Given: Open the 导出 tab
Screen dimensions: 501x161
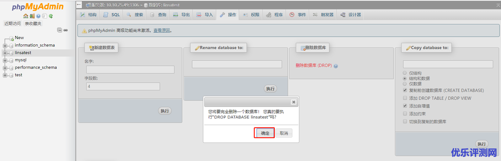Looking at the screenshot, I should click(x=181, y=15).
